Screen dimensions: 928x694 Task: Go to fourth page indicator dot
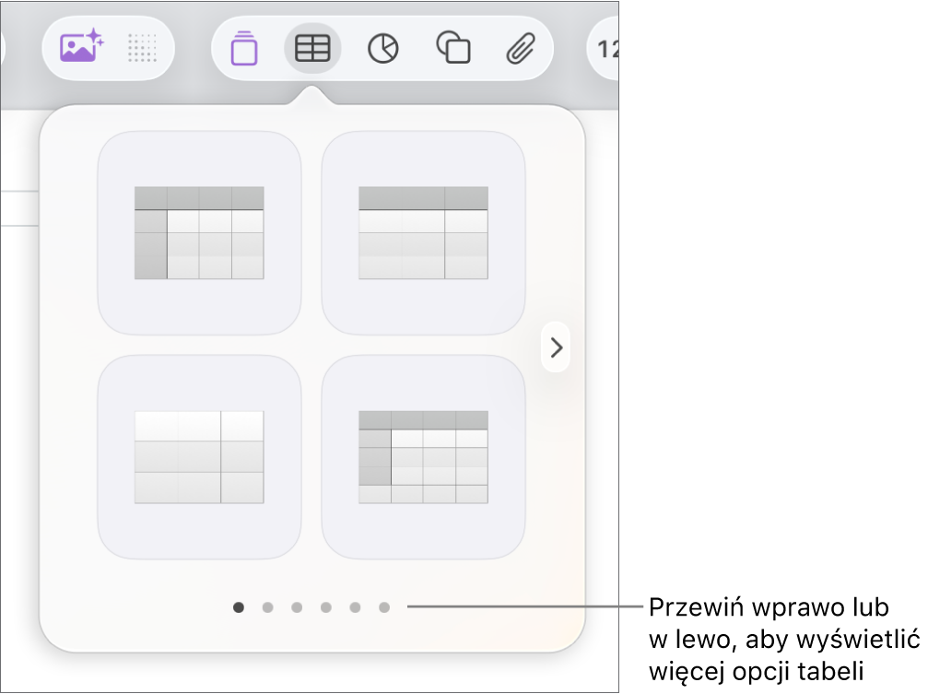[x=326, y=607]
